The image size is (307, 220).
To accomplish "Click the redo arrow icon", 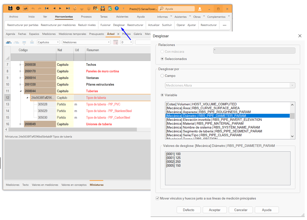I will pos(40,8).
